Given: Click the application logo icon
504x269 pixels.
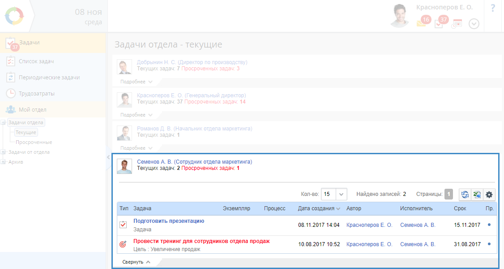Looking at the screenshot, I should point(14,16).
